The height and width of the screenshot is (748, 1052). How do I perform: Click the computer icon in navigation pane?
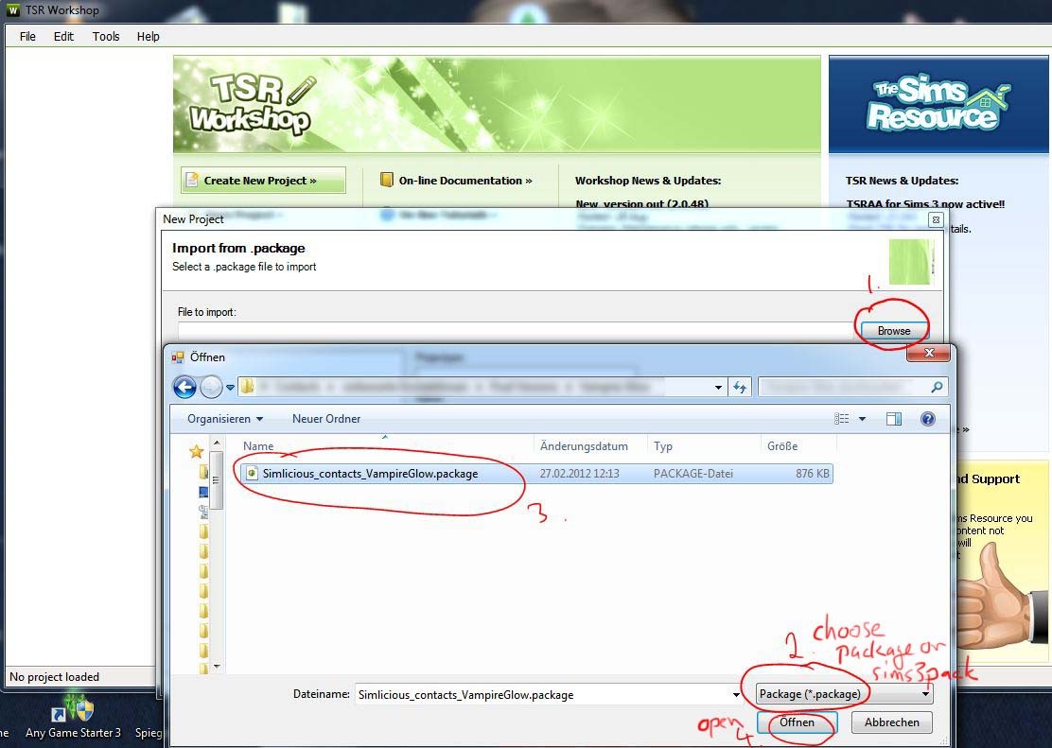tap(203, 493)
